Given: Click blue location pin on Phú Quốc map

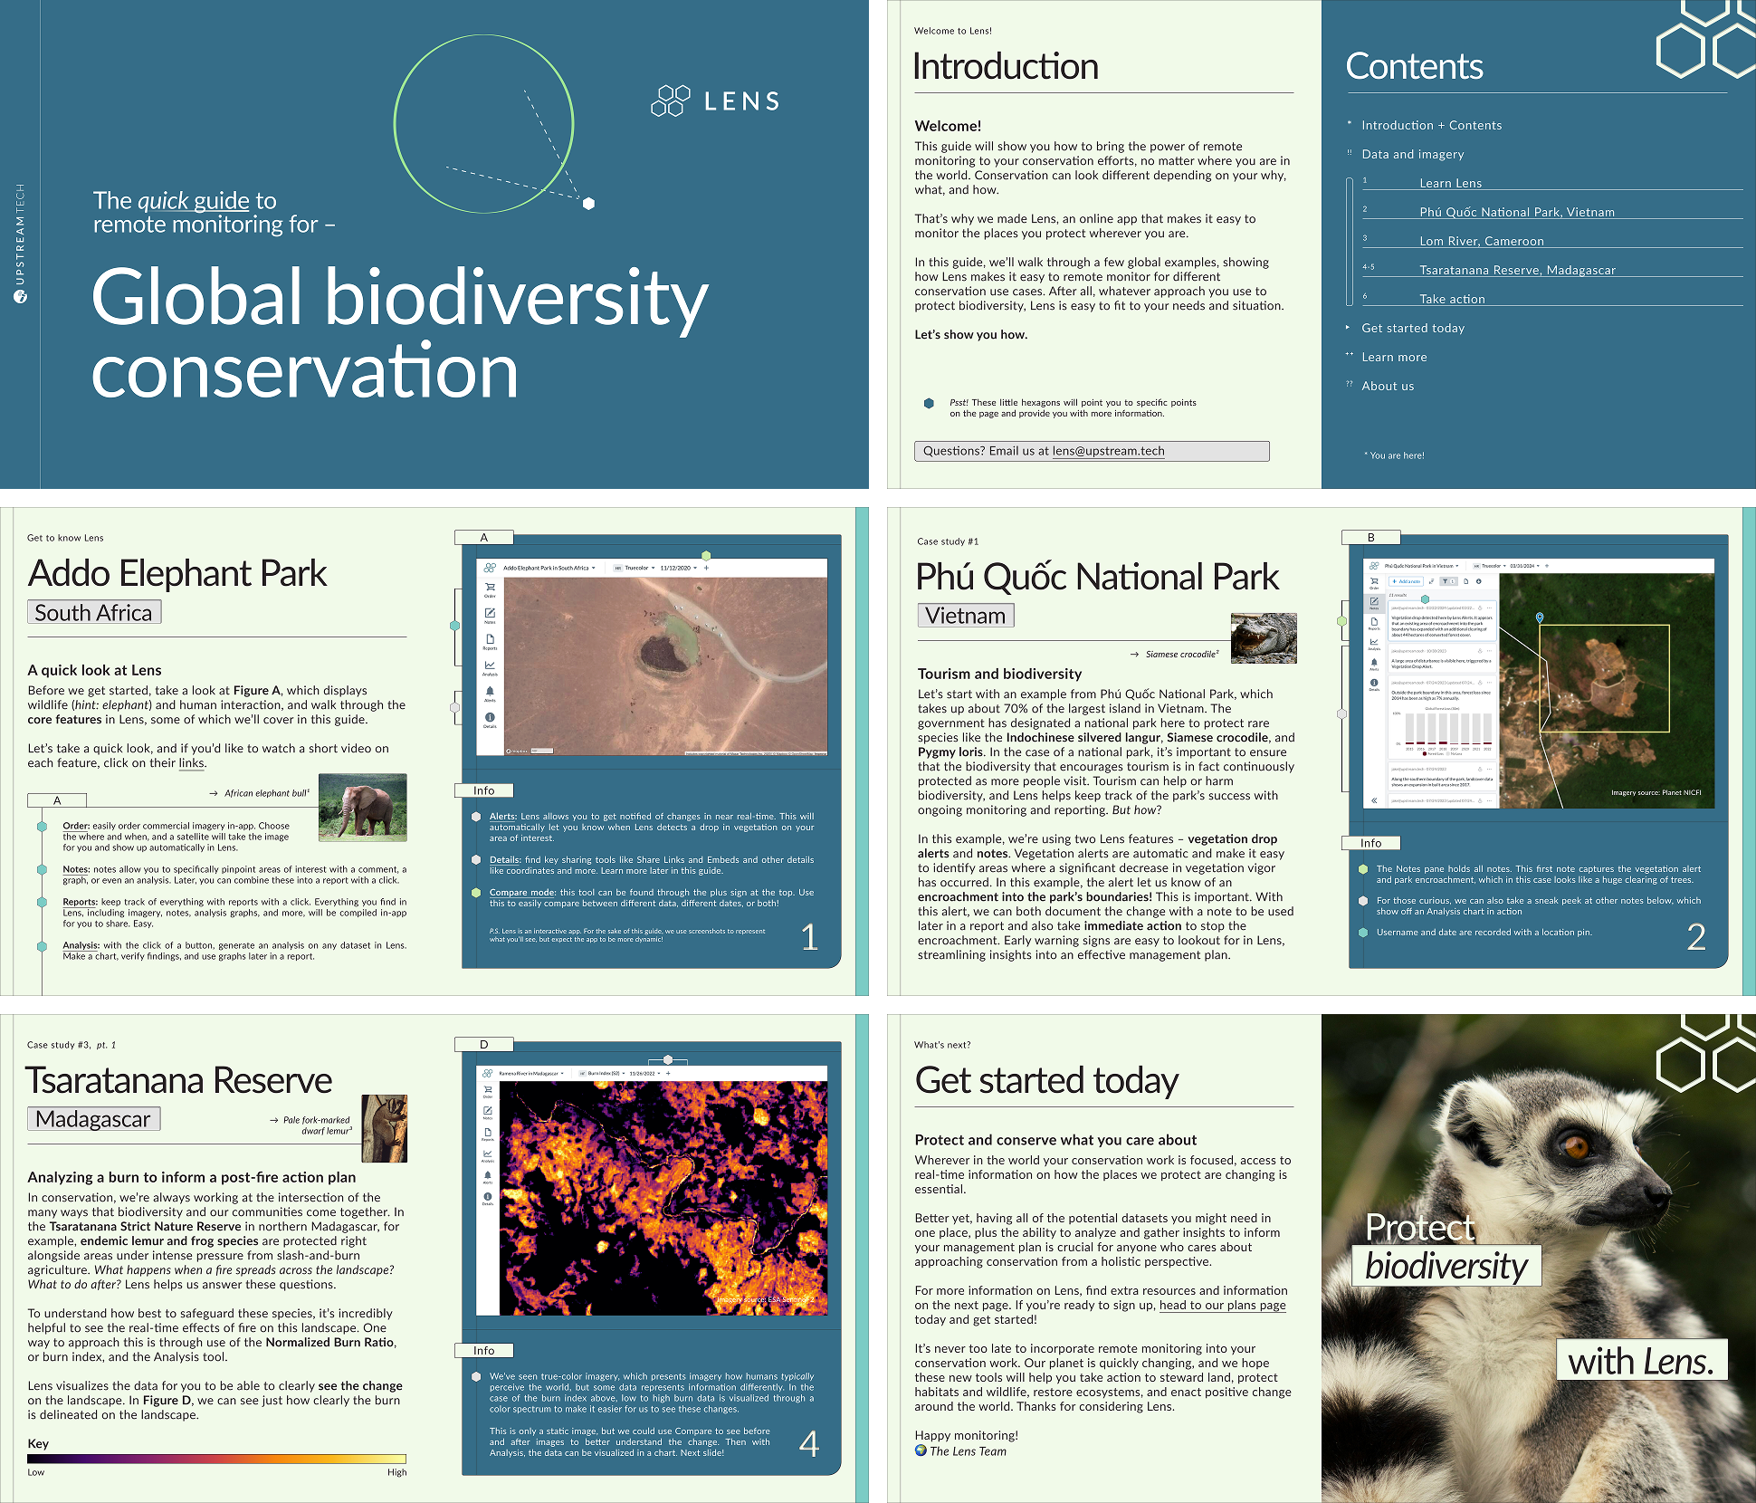Looking at the screenshot, I should tap(1540, 617).
